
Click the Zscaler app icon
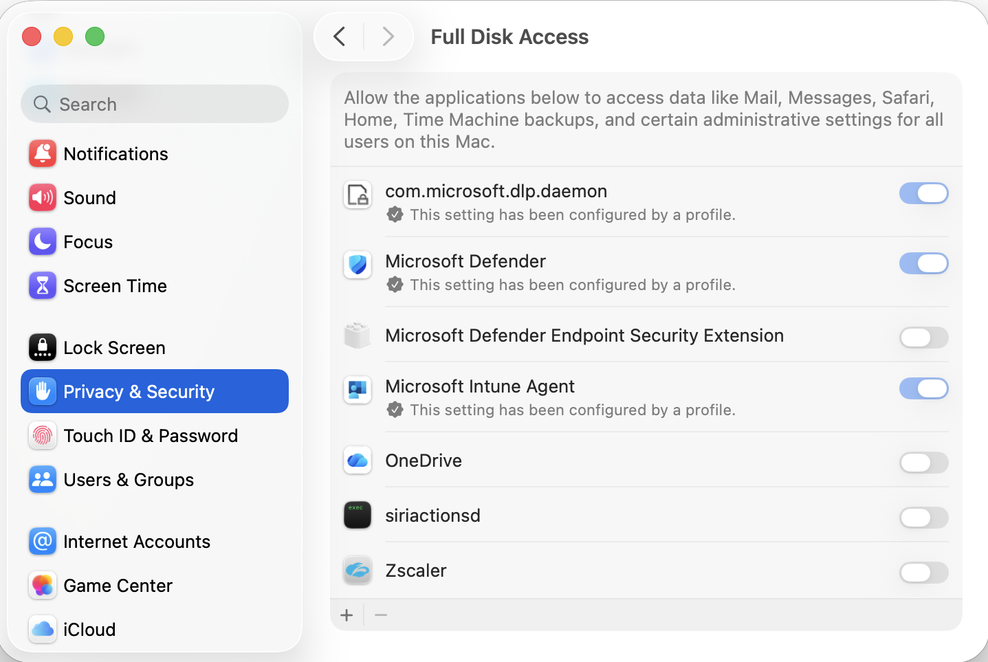coord(358,571)
